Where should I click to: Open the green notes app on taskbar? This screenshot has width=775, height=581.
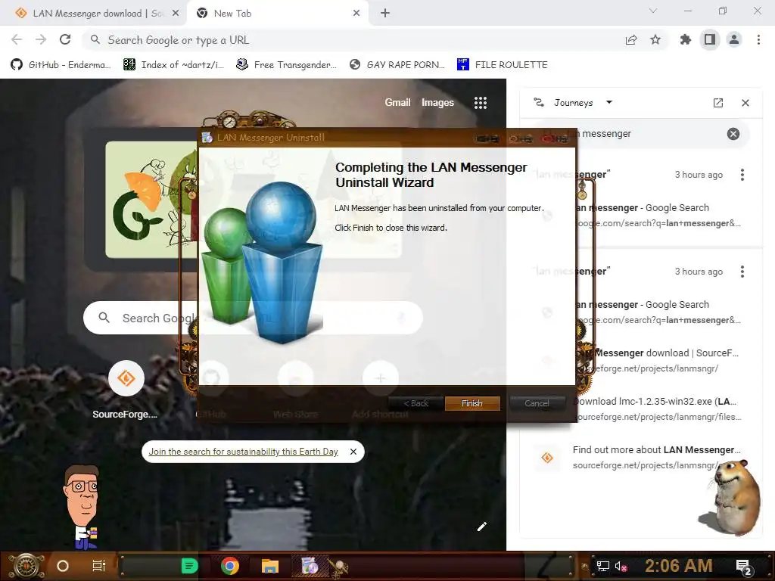(189, 566)
